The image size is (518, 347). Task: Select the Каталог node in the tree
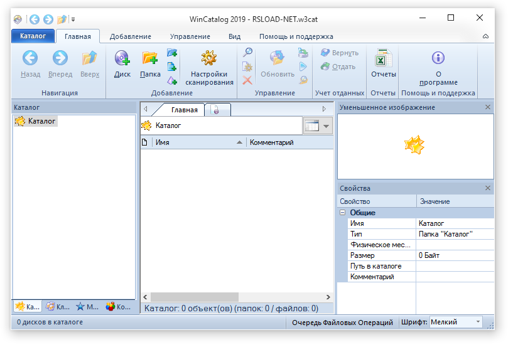(x=36, y=121)
